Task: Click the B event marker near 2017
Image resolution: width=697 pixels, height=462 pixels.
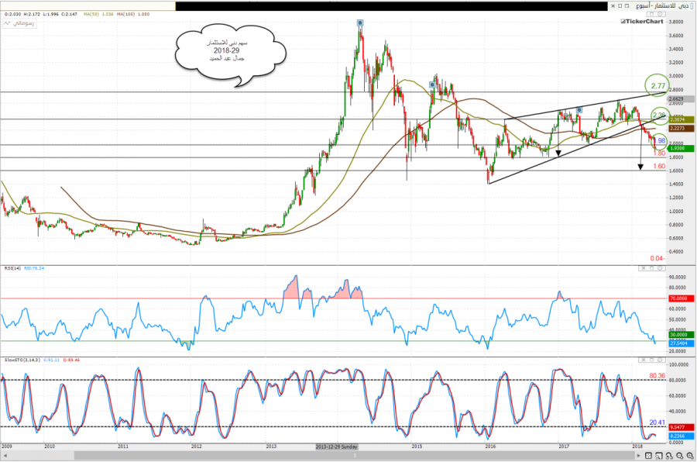Action: tap(579, 109)
